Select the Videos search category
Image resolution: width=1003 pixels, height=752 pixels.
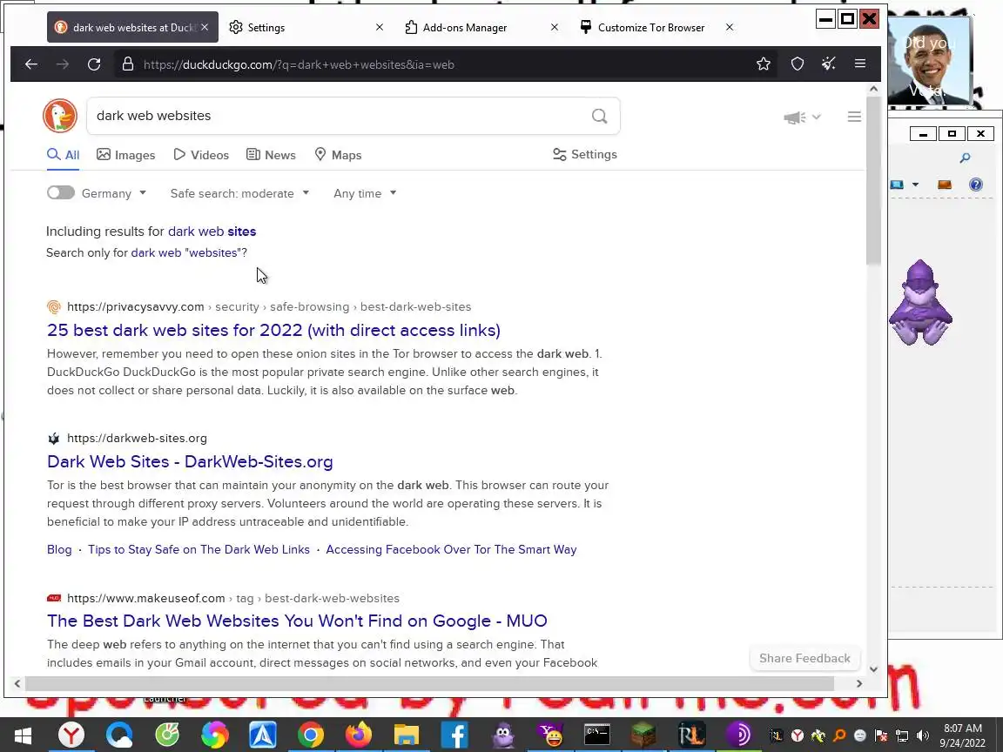pyautogui.click(x=201, y=155)
